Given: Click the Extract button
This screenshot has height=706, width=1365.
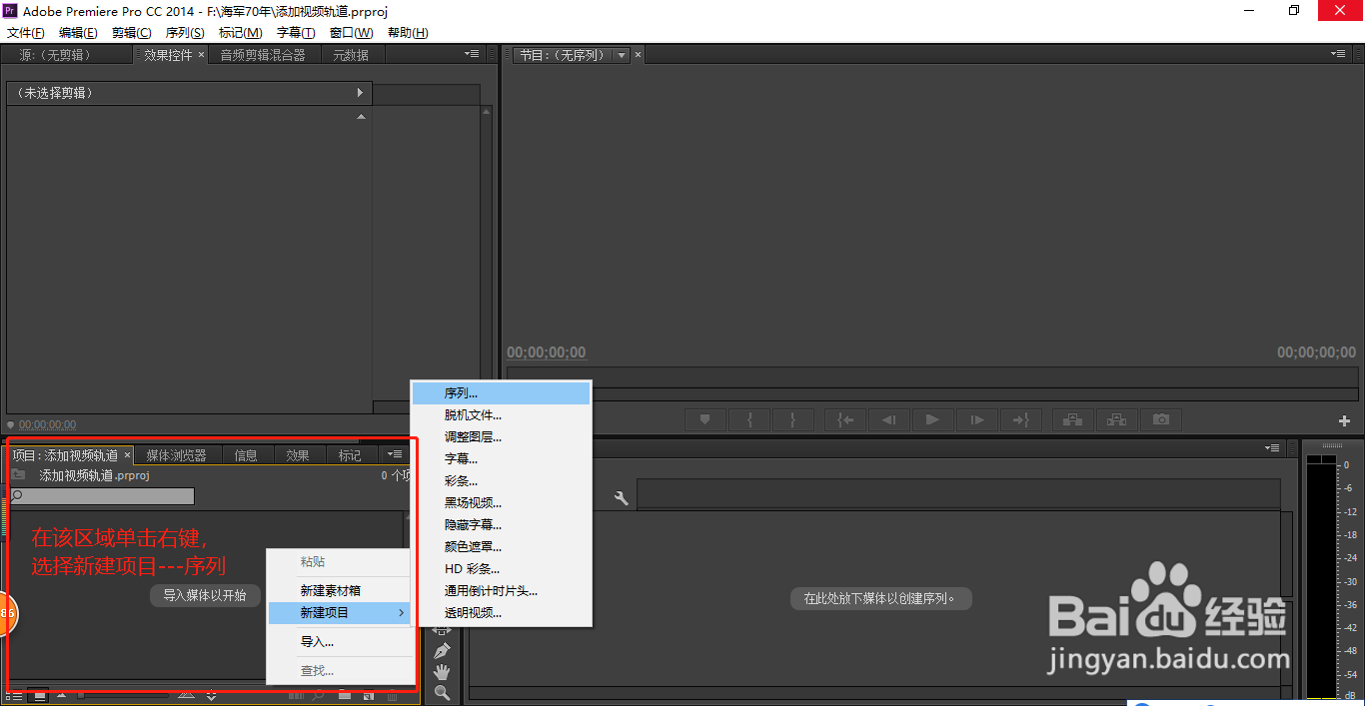Looking at the screenshot, I should tap(1117, 419).
